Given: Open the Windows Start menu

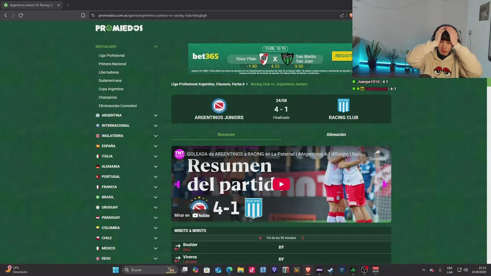Looking at the screenshot, I should click(115, 270).
